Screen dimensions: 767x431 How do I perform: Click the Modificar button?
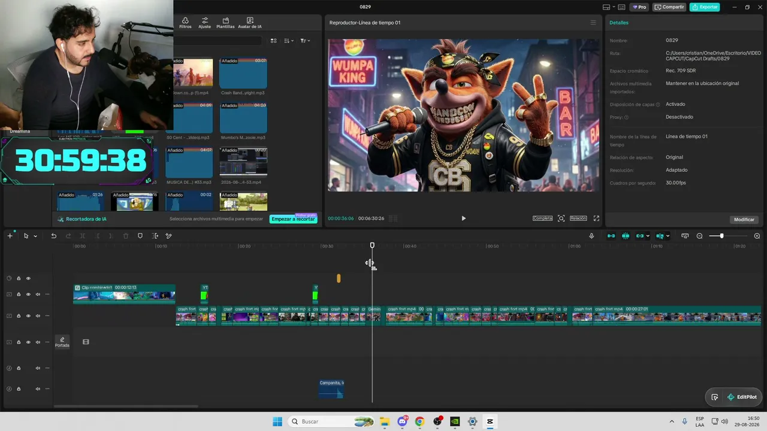tap(744, 220)
